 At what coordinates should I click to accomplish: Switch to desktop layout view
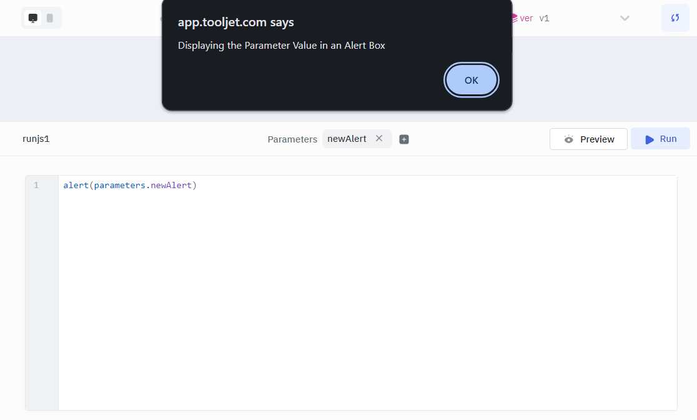[x=33, y=18]
